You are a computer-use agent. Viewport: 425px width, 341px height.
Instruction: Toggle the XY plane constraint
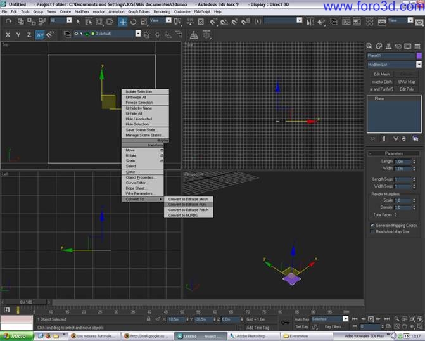(x=39, y=35)
